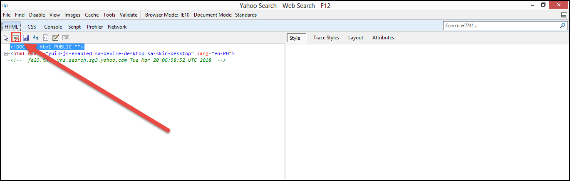Show the Layout pane tab
The height and width of the screenshot is (181, 570).
(355, 38)
